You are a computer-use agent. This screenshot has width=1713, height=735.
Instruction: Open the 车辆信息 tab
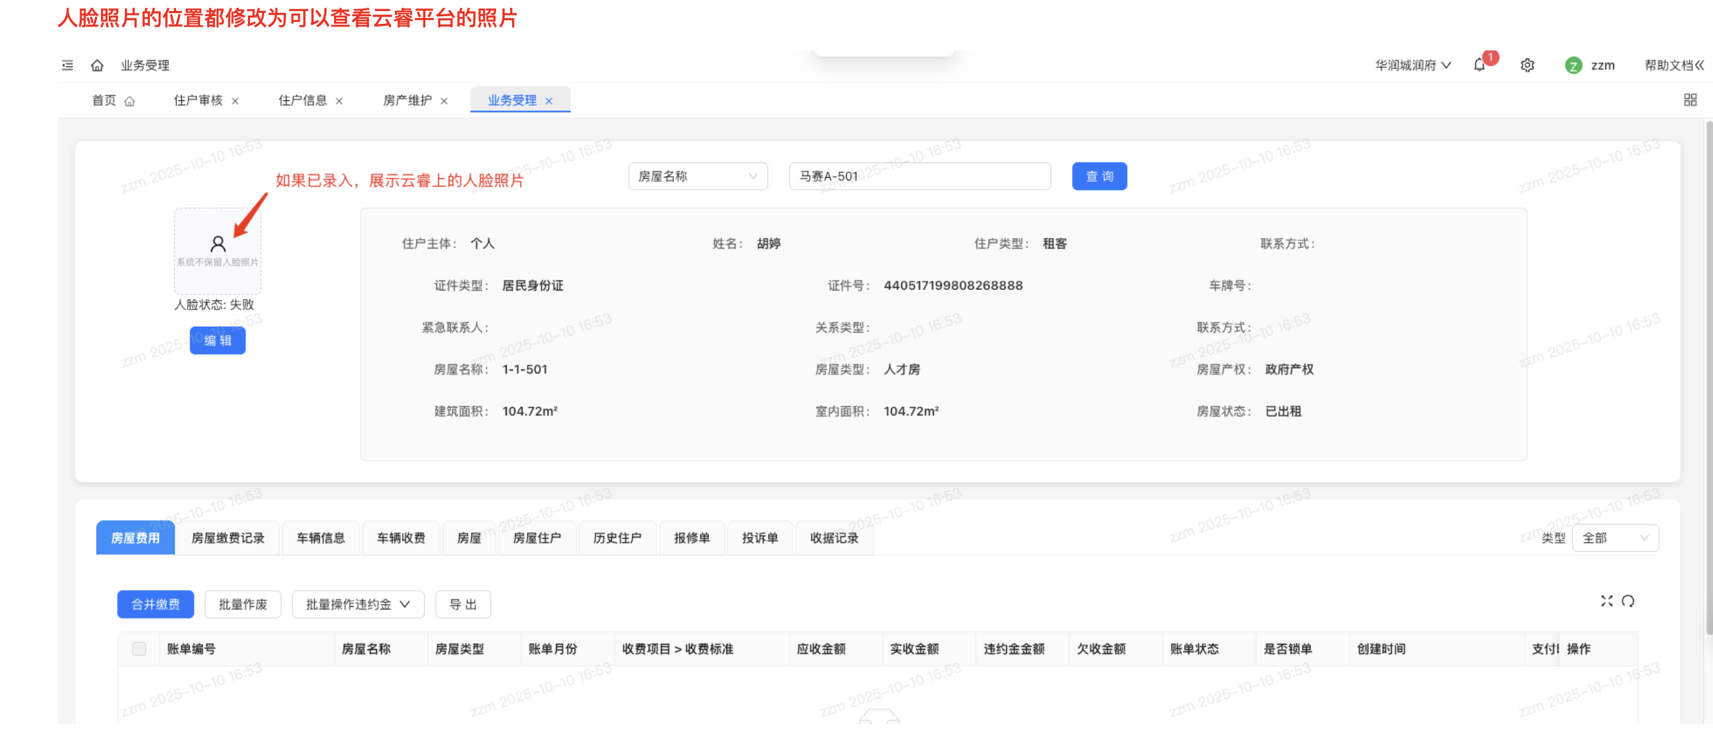320,538
